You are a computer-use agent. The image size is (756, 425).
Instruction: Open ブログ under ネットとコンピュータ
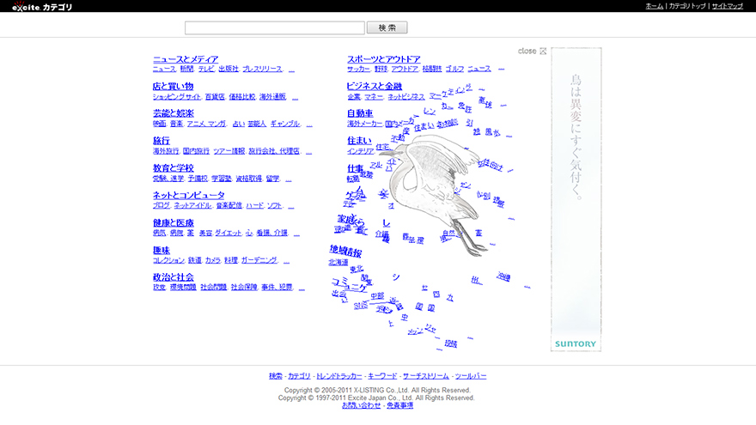(x=161, y=206)
